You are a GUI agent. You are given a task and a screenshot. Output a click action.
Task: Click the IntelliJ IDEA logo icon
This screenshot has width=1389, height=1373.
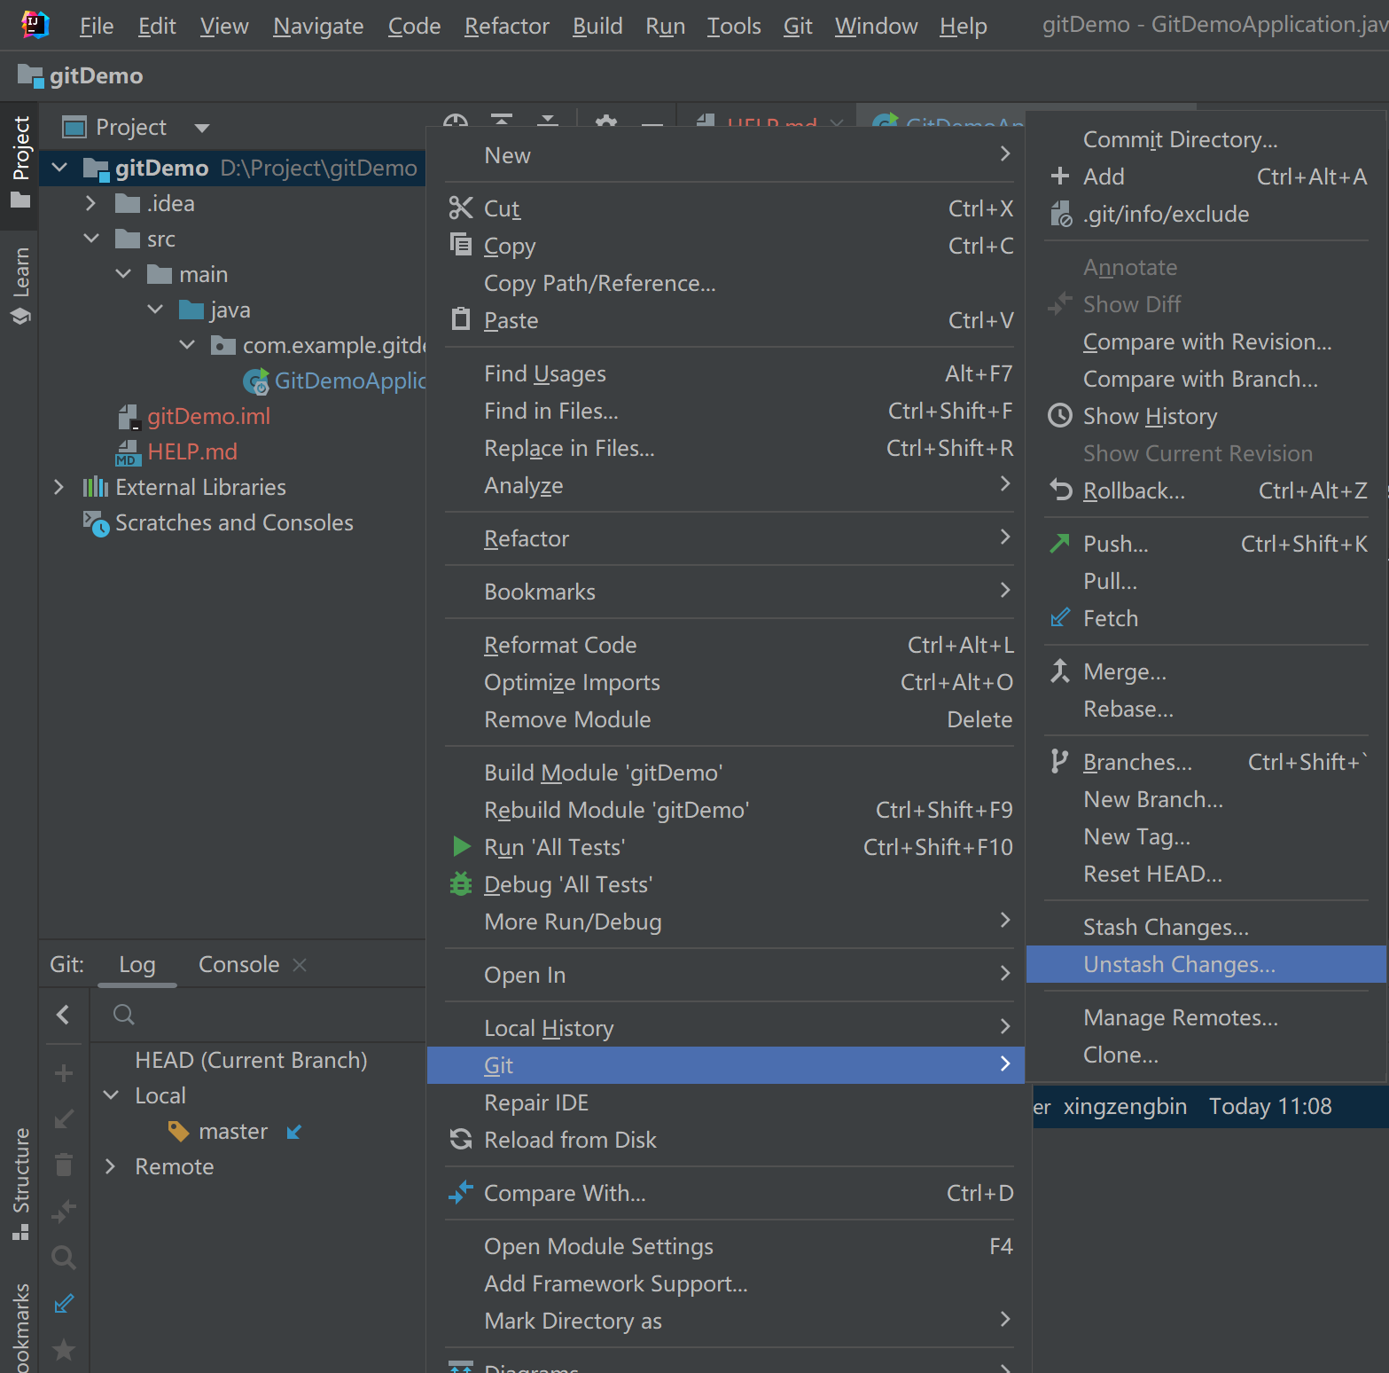(x=35, y=25)
